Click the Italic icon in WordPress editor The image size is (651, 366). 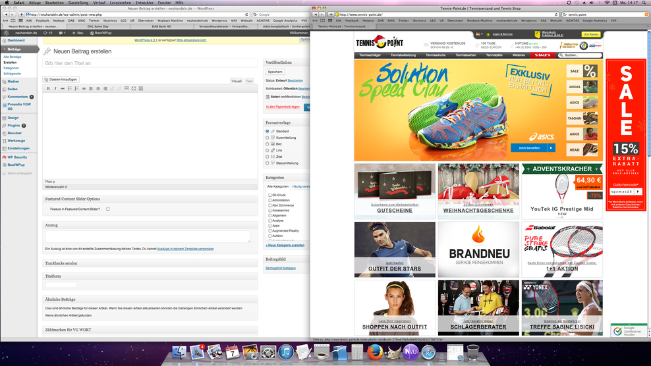point(55,88)
